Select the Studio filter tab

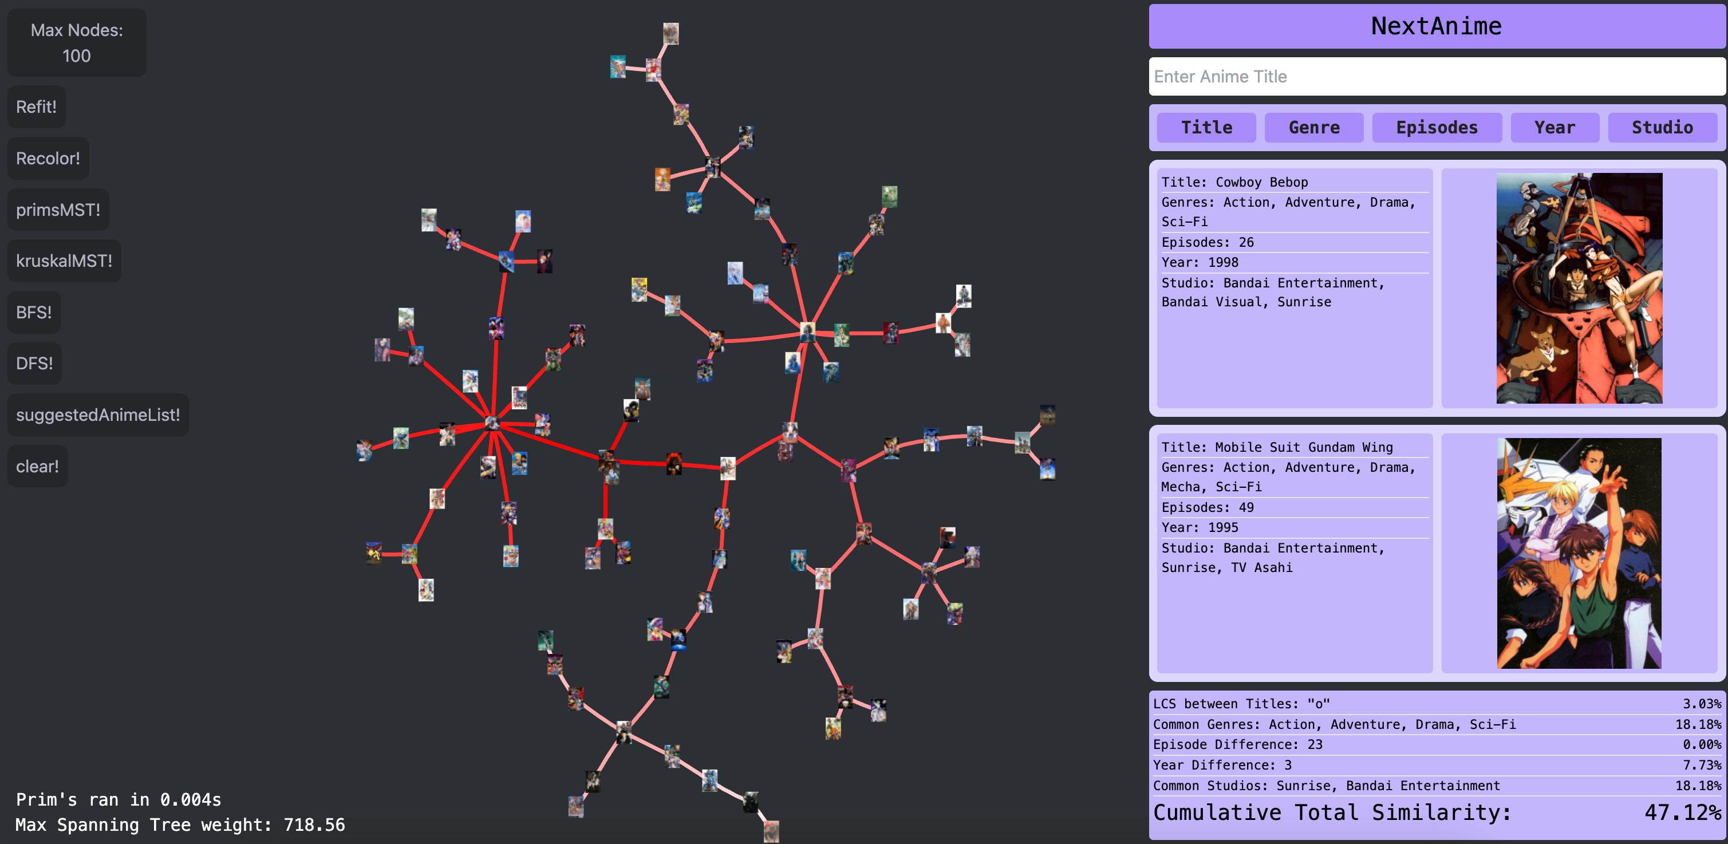(x=1662, y=128)
